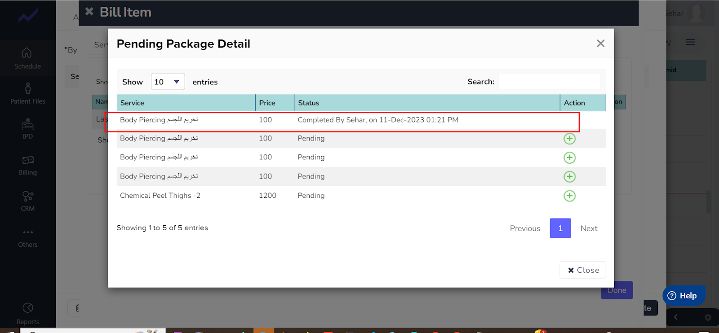The width and height of the screenshot is (719, 333).
Task: Go to Previous page
Action: pyautogui.click(x=525, y=228)
